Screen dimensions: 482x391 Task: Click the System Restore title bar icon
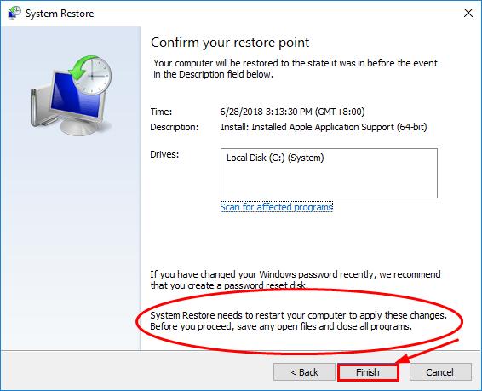point(14,14)
